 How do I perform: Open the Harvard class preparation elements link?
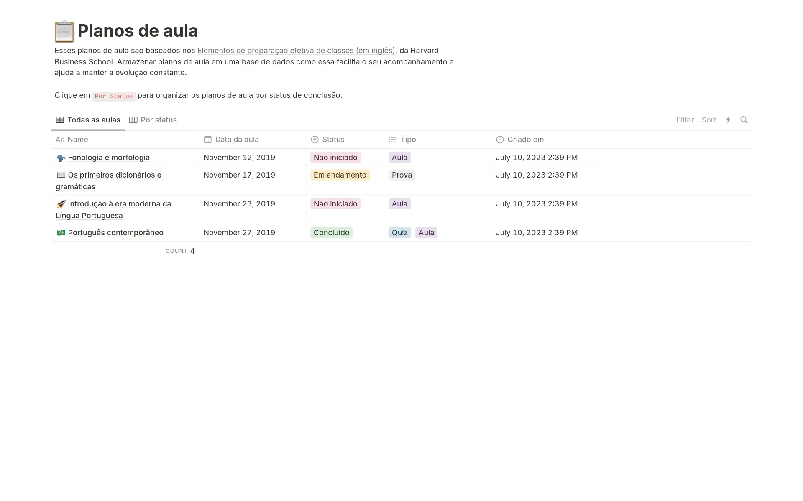point(296,51)
